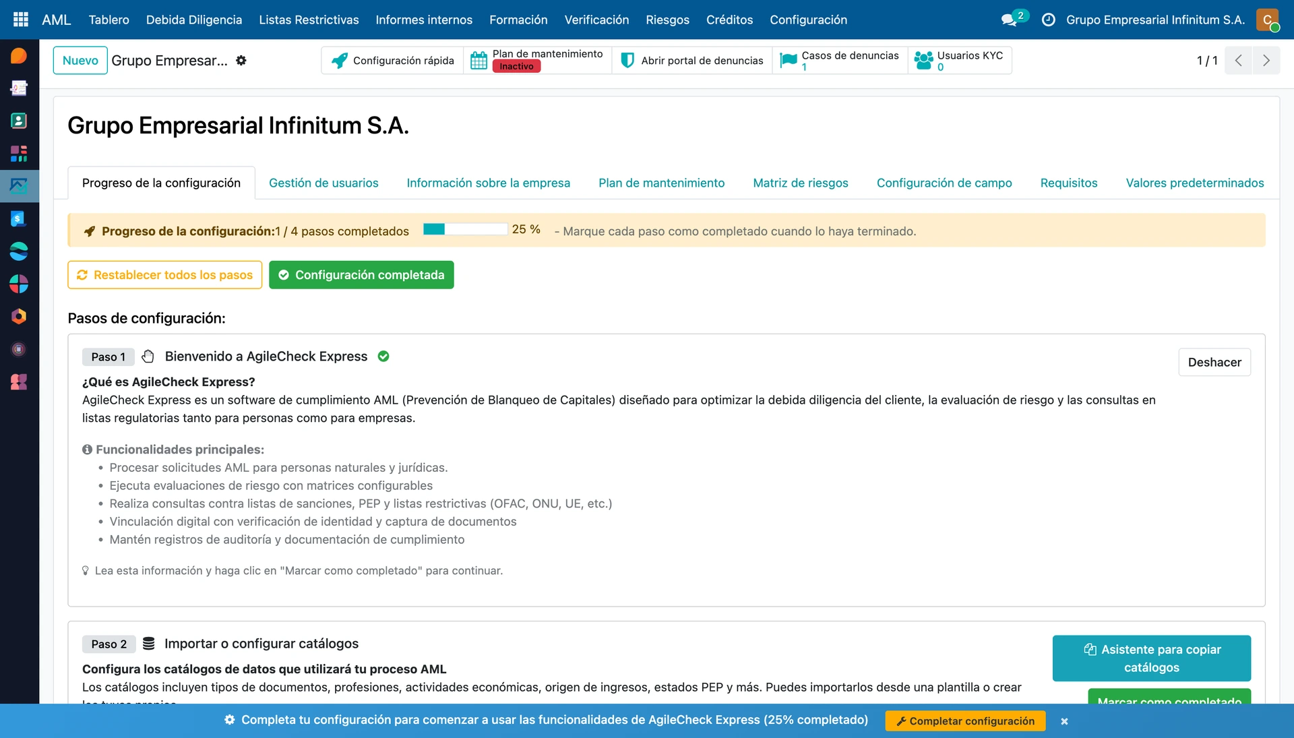This screenshot has width=1294, height=738.
Task: Switch to the Plan de mantenimiento tab
Action: [661, 183]
